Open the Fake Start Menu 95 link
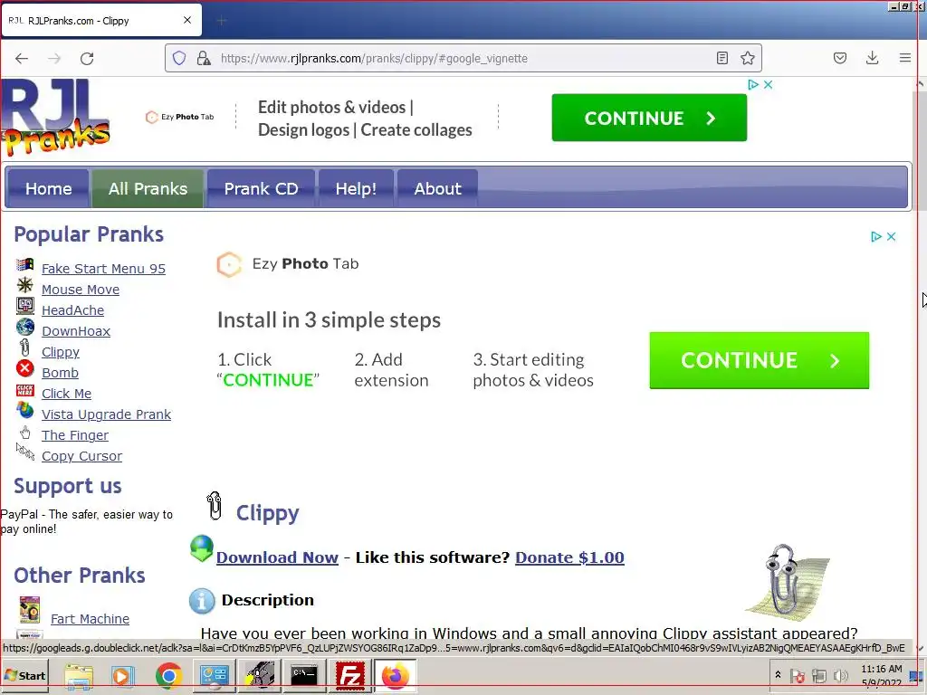 point(103,268)
